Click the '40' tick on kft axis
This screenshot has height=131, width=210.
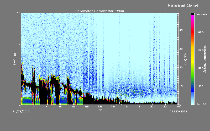181,30
